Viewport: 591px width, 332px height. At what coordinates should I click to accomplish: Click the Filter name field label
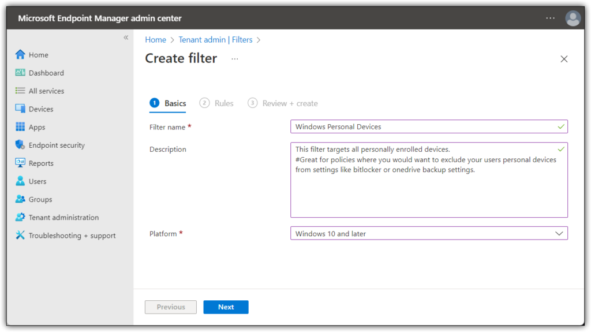[x=167, y=128]
